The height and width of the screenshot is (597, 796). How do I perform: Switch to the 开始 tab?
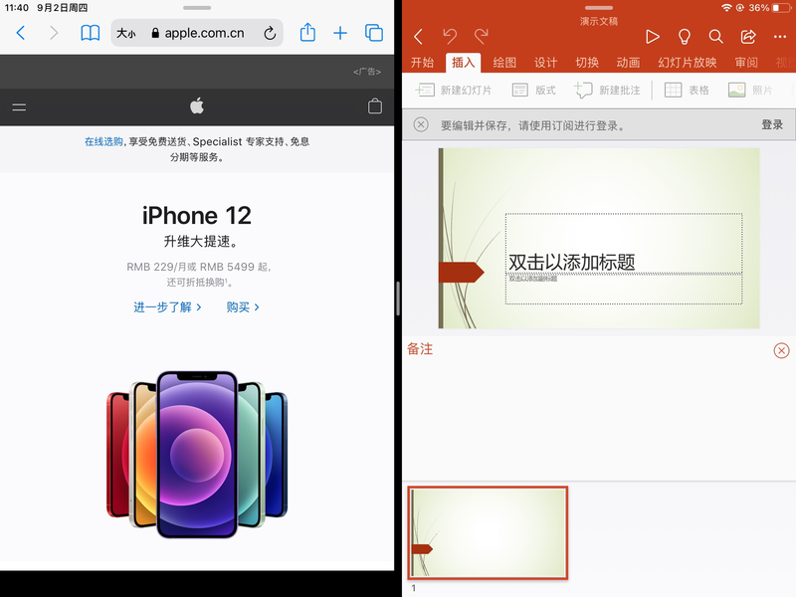[x=422, y=63]
